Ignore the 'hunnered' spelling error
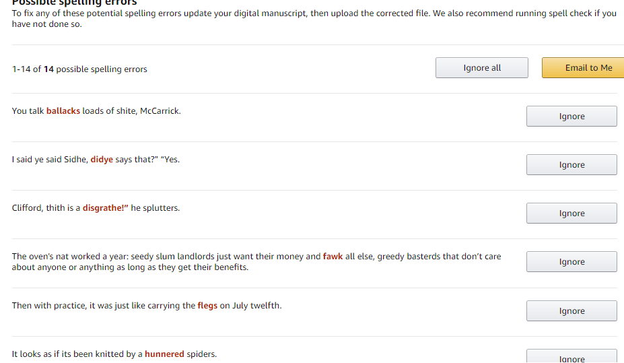Viewport: 624px width, 363px height. pyautogui.click(x=571, y=357)
